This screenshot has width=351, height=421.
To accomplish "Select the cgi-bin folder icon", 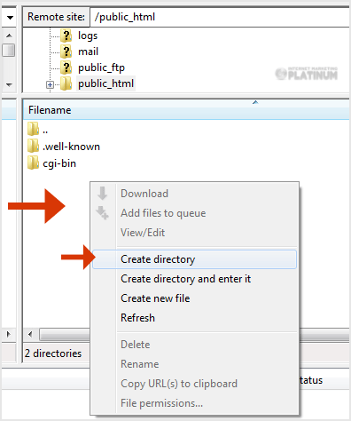I will pos(33,163).
